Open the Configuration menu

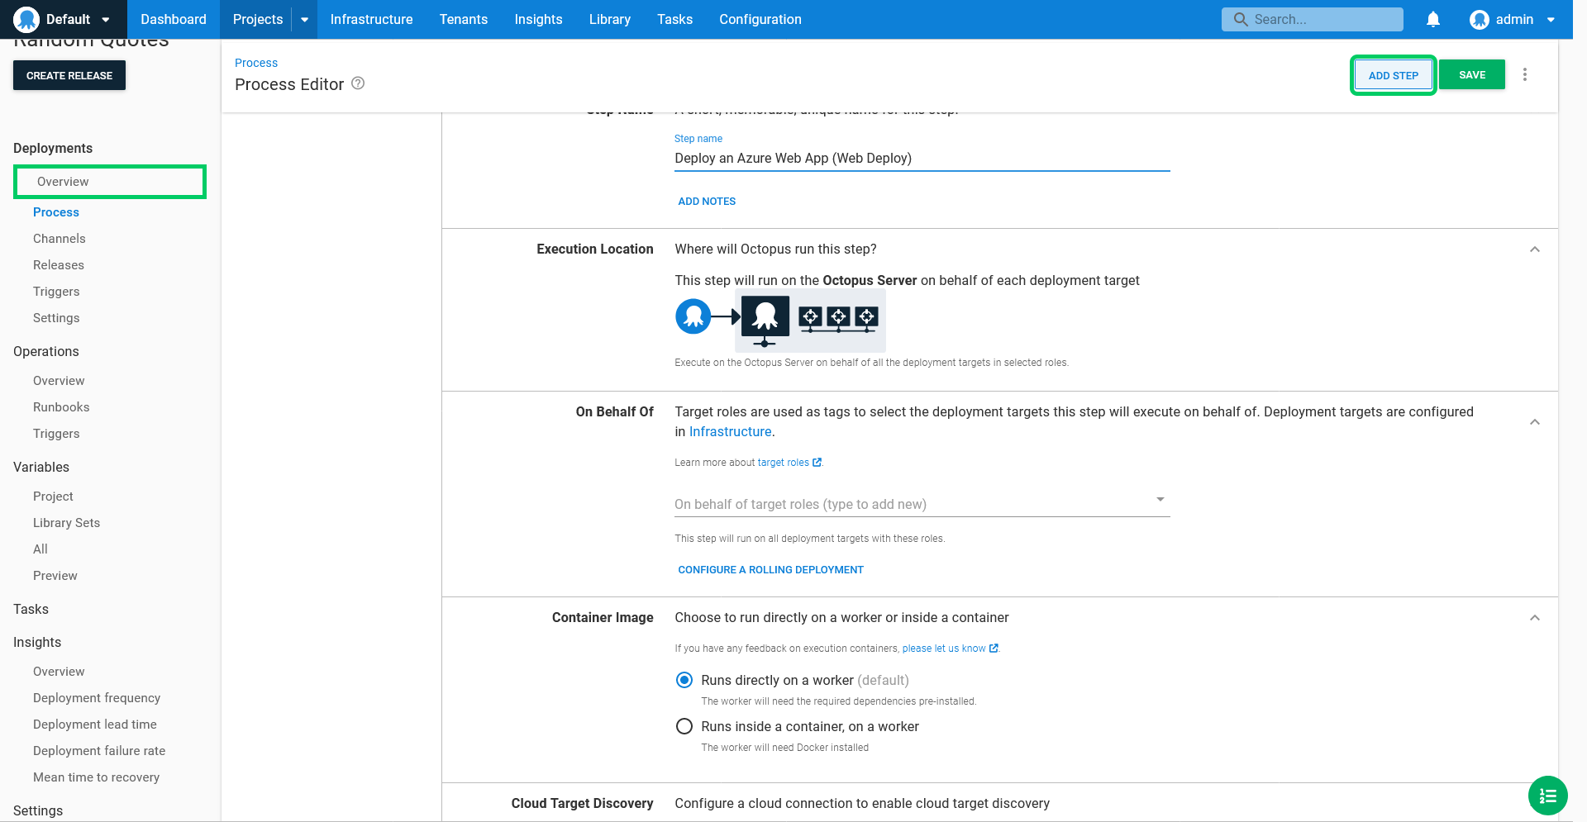tap(760, 19)
